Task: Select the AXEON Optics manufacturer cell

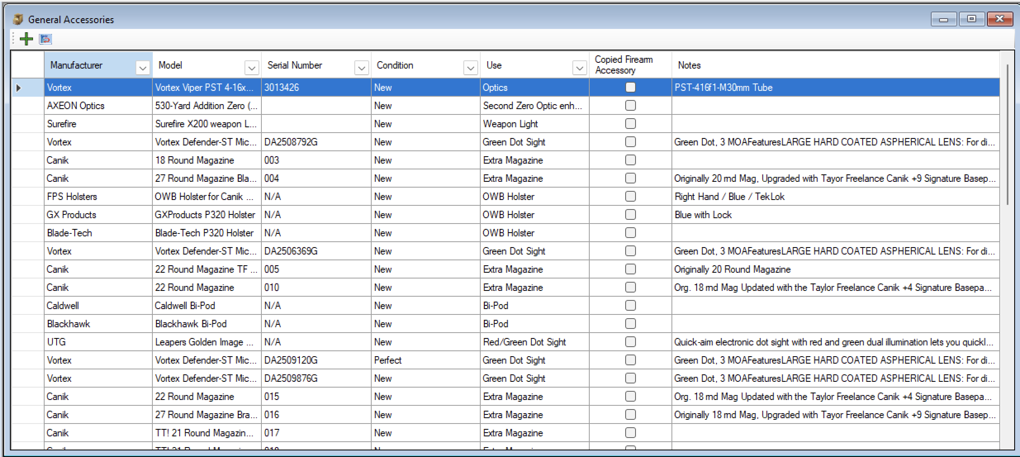Action: point(98,105)
